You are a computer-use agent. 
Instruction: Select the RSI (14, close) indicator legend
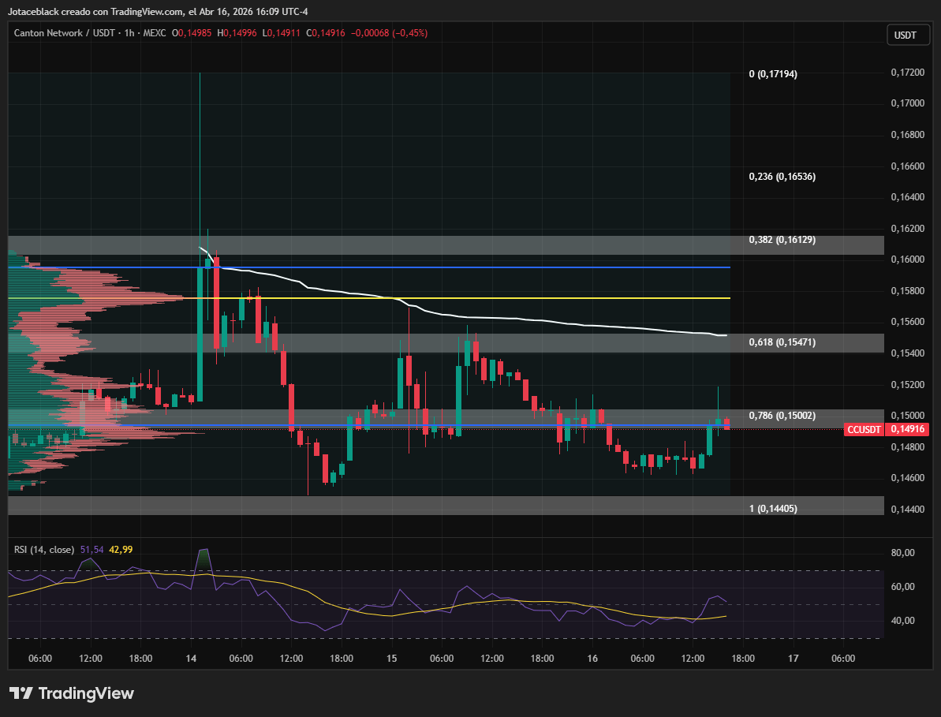[x=44, y=550]
